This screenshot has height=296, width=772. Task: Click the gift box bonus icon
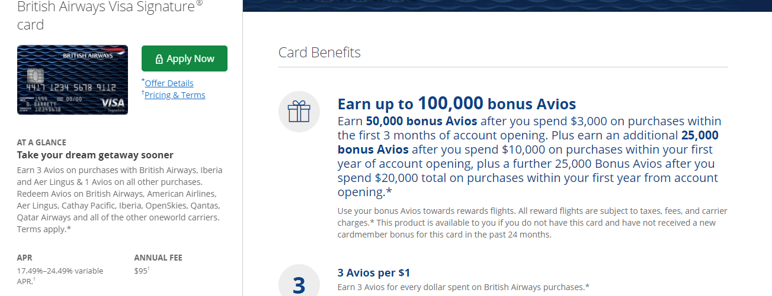click(299, 111)
